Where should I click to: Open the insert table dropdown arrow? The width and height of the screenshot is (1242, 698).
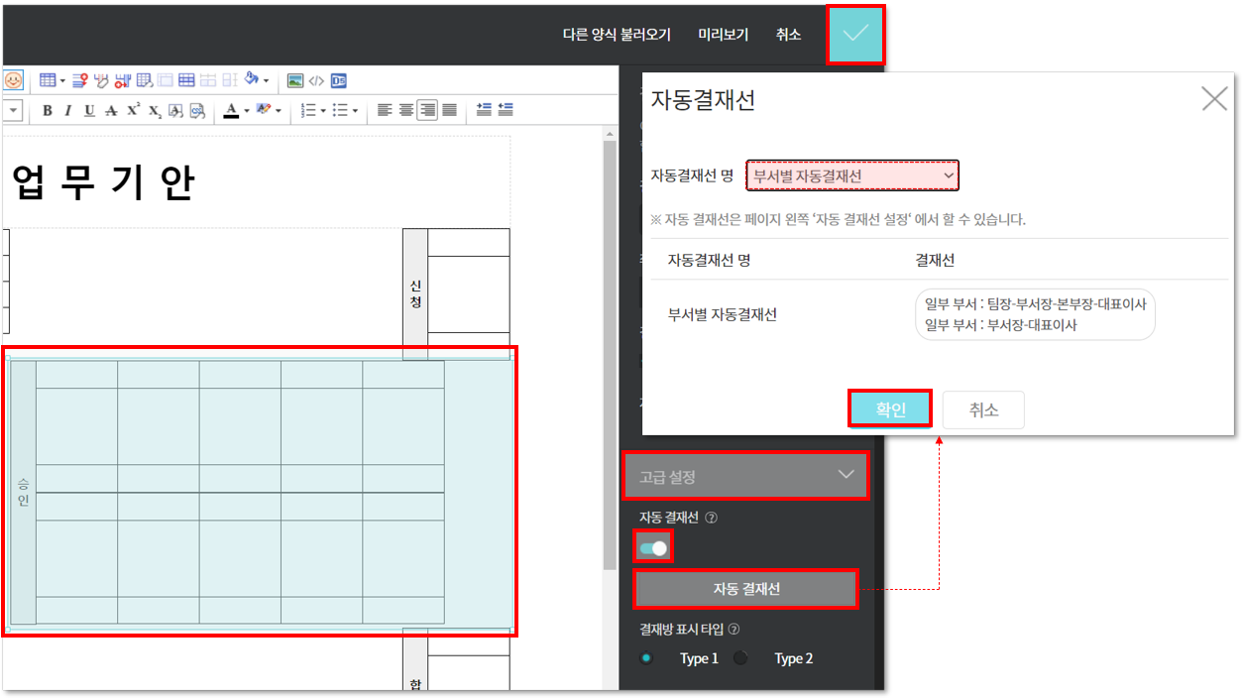pyautogui.click(x=62, y=80)
